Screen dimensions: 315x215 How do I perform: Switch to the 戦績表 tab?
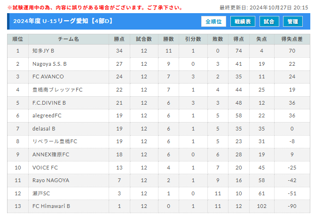click(x=243, y=22)
